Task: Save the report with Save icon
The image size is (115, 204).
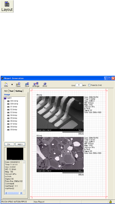Action: 27,85
